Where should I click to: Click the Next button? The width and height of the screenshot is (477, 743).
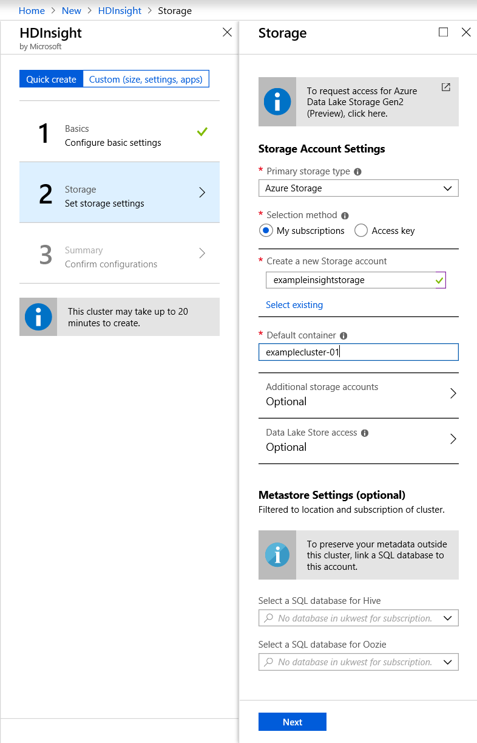coord(292,722)
